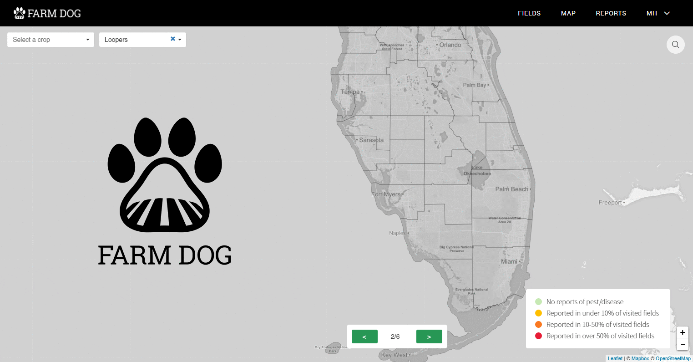This screenshot has height=362, width=693.
Task: Go to the previous slide with < button
Action: coord(364,337)
